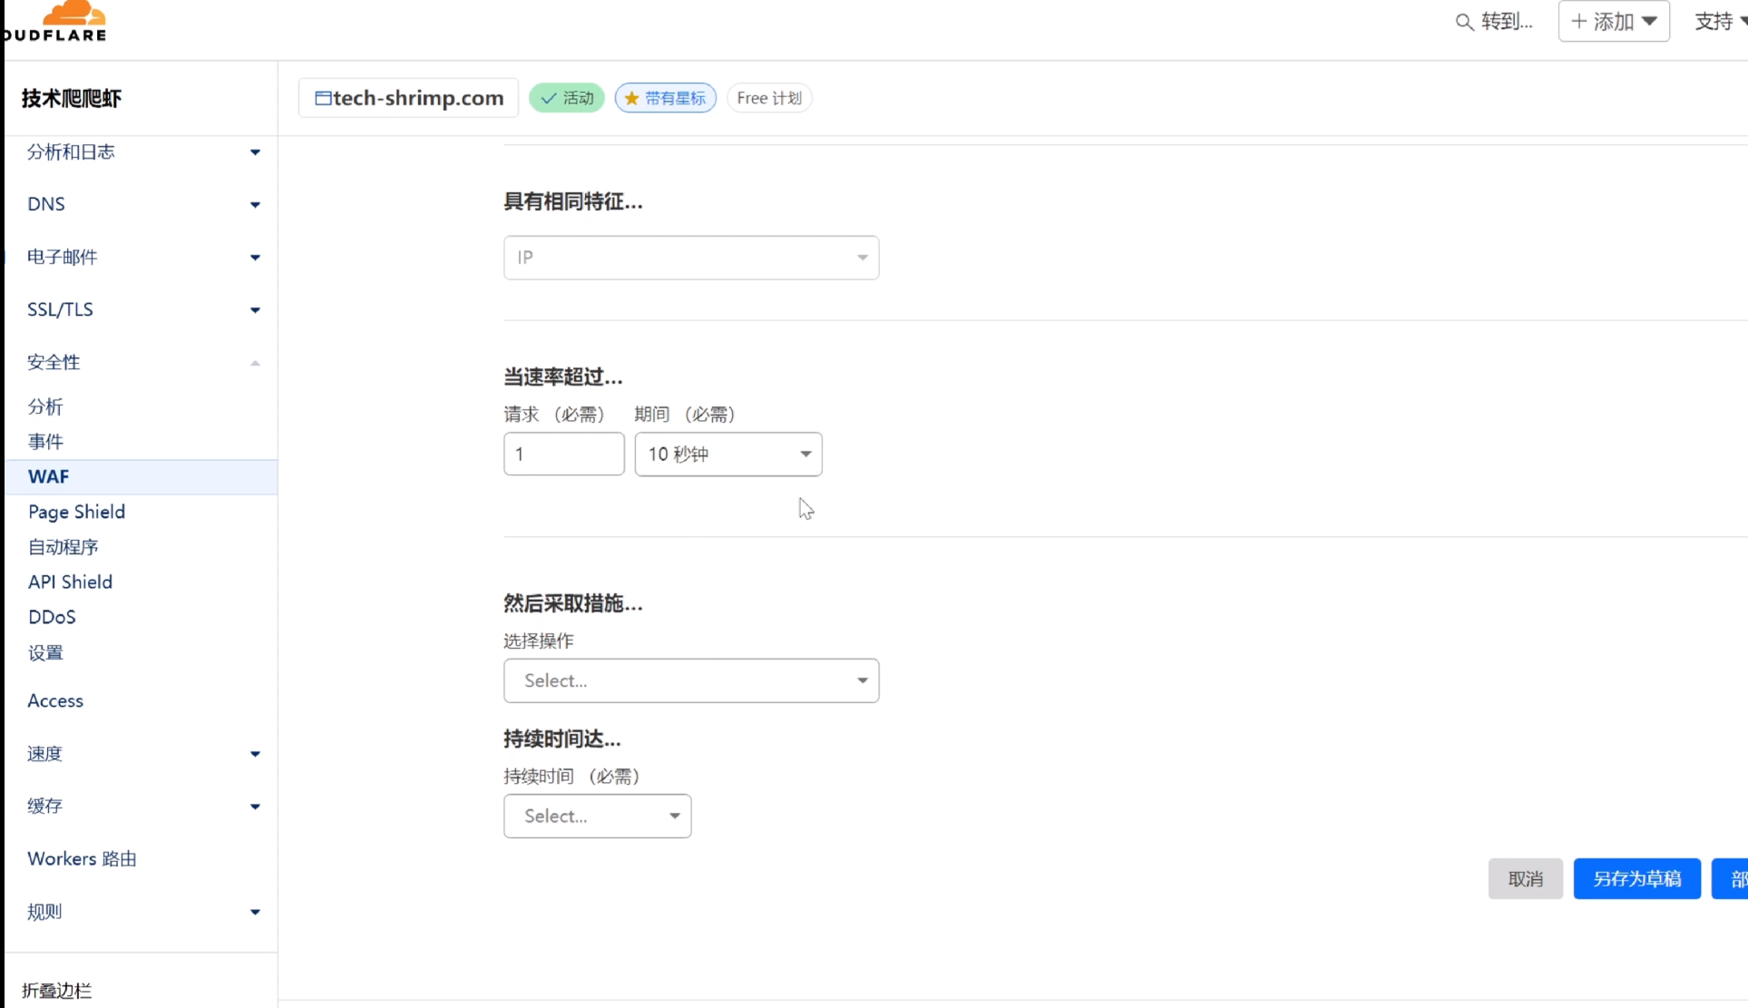Open the 持续时间 Select dropdown
Viewport: 1748px width, 1008px height.
(x=597, y=816)
